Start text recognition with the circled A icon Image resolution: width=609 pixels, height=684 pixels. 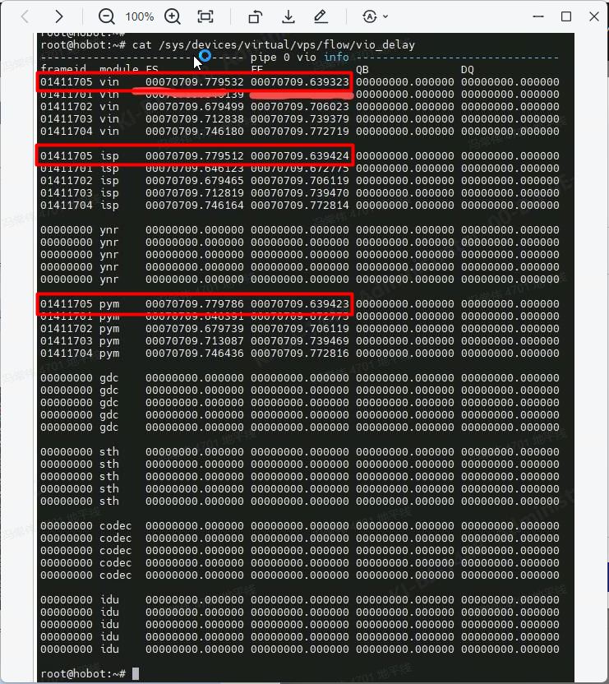click(x=370, y=16)
